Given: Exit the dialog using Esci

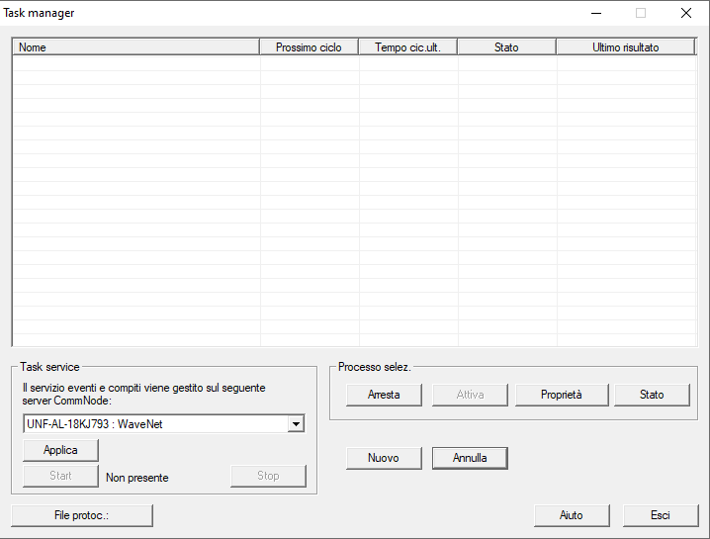Looking at the screenshot, I should tap(660, 515).
